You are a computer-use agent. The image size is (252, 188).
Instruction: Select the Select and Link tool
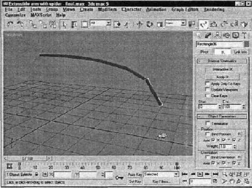click(x=33, y=24)
